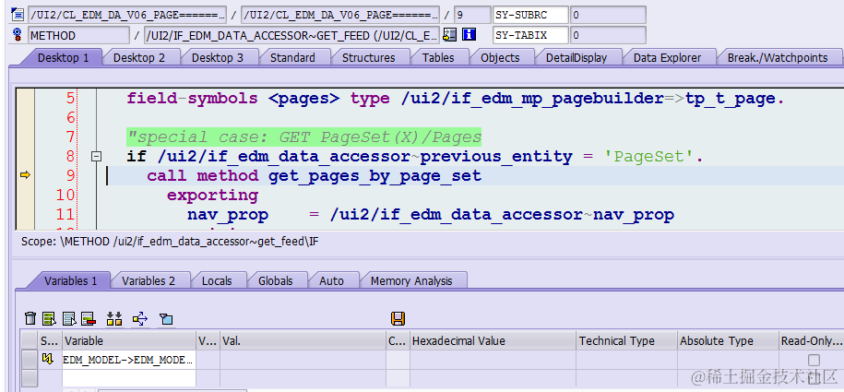Click the Technical Type column header

point(626,341)
